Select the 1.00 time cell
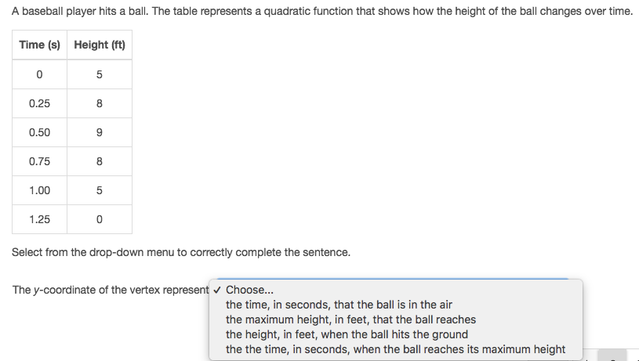Viewport: 639px width, 361px height. (x=39, y=190)
